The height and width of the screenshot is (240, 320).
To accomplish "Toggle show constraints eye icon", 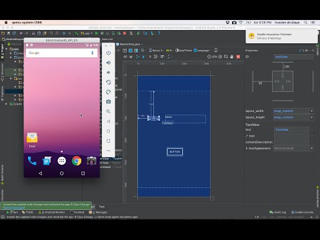I will [125, 57].
